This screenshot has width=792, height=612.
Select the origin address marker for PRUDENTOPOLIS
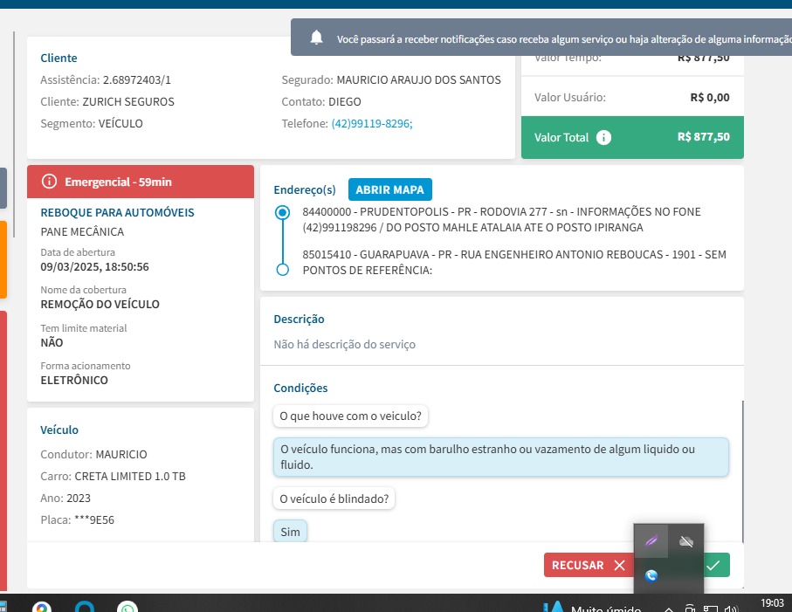282,212
